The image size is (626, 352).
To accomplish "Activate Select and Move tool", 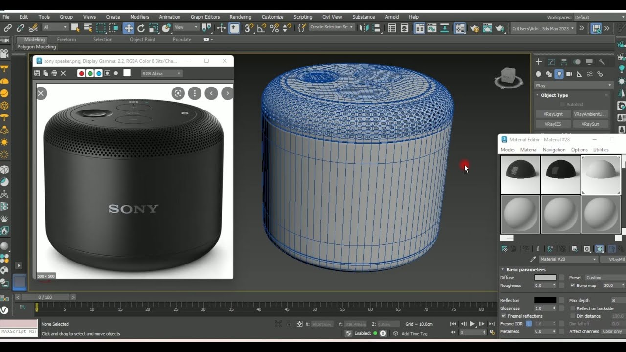I will (129, 28).
